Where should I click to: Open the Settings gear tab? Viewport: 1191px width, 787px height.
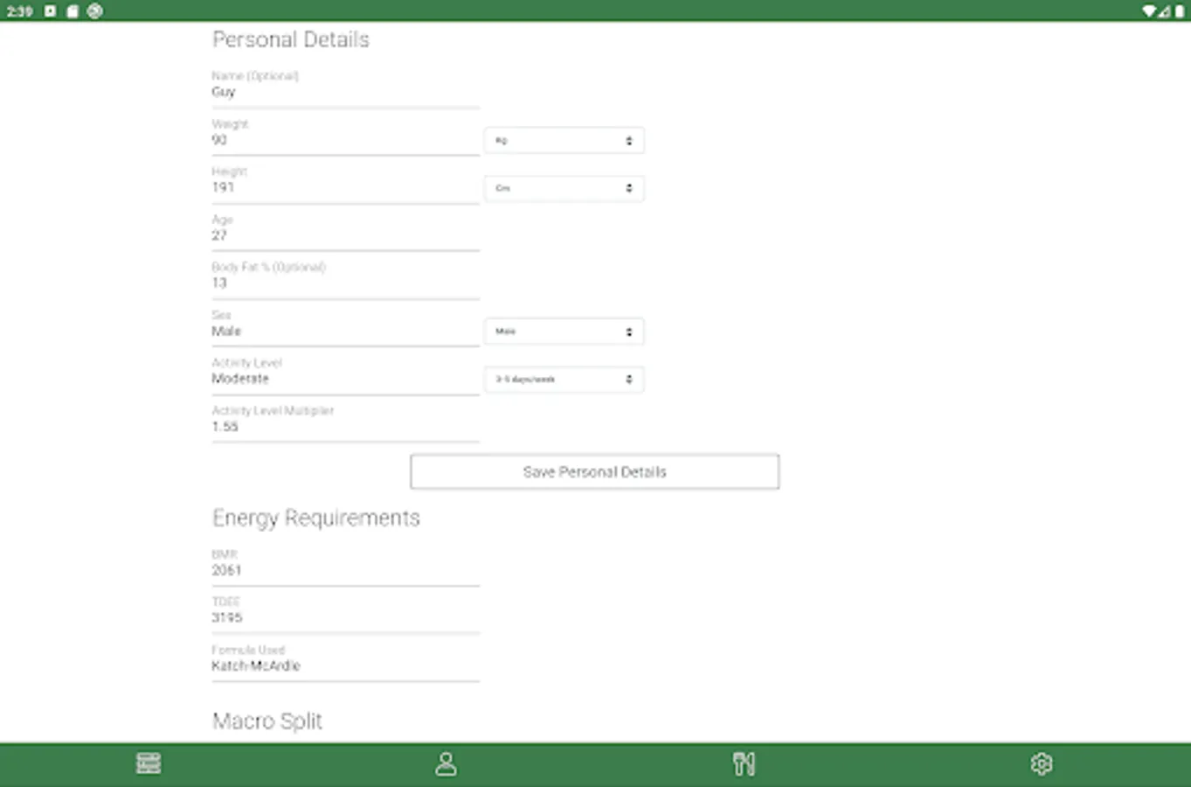click(x=1042, y=763)
